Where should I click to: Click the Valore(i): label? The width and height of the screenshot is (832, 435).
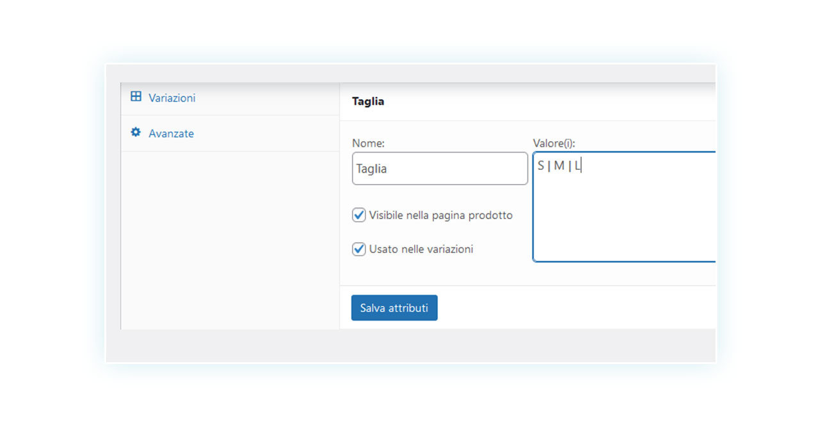pyautogui.click(x=554, y=144)
